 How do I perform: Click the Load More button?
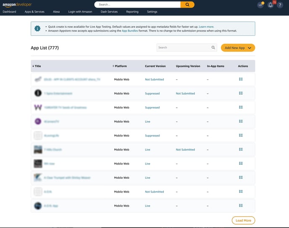pos(243,220)
